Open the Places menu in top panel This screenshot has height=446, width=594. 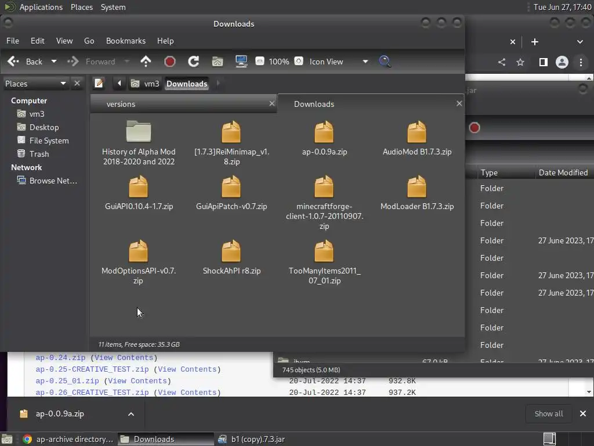pyautogui.click(x=82, y=7)
